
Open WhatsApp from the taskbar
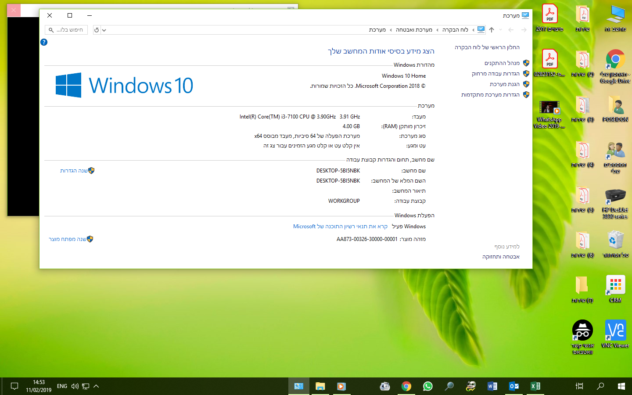(x=427, y=386)
